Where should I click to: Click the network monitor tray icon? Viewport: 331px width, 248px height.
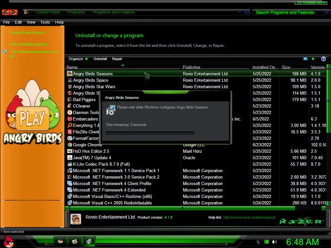(267, 242)
